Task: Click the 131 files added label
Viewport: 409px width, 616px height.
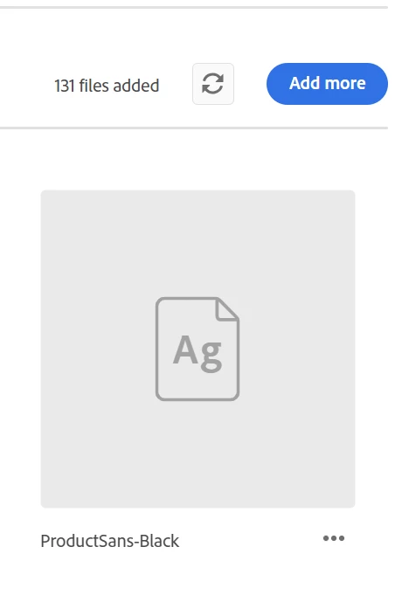Action: [x=107, y=86]
